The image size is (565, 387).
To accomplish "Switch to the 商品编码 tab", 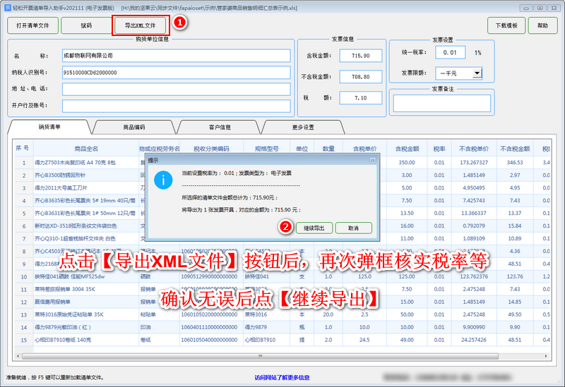I will pyautogui.click(x=134, y=127).
